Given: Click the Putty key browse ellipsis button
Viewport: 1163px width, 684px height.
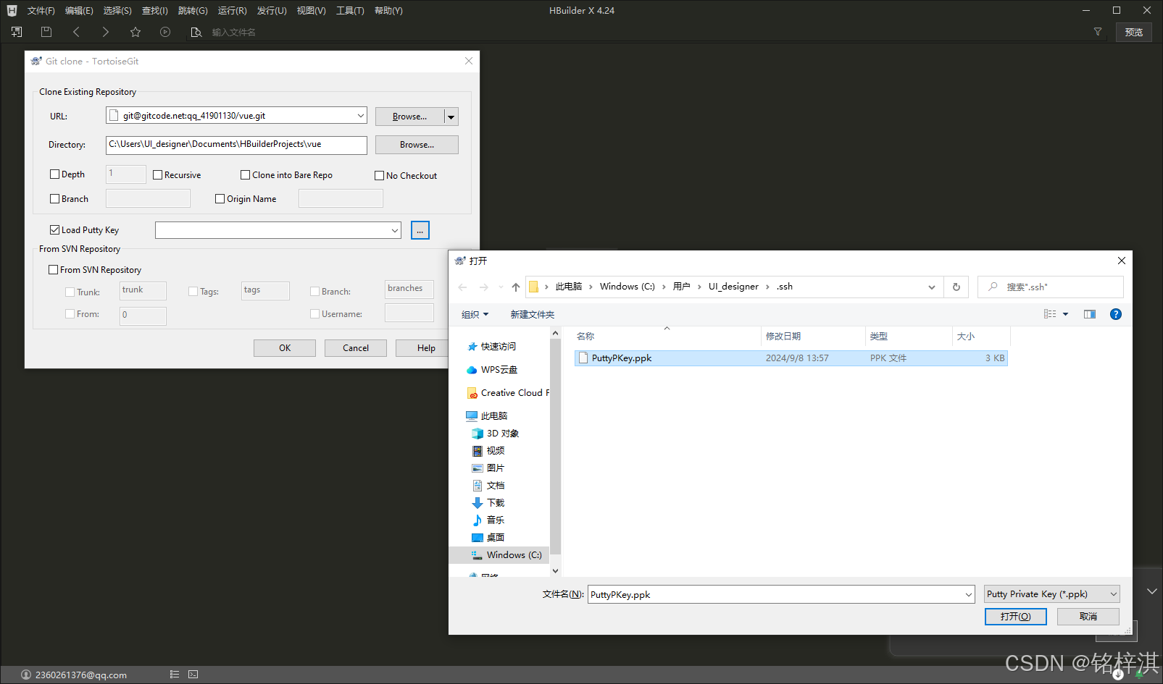Looking at the screenshot, I should [x=420, y=230].
